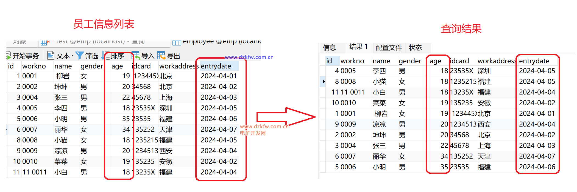Viewport: 577px width, 192px height.
Task: Click the query tab table icon
Action: click(44, 42)
